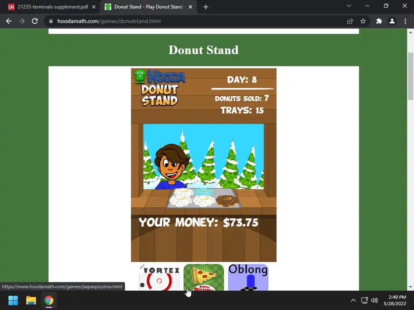This screenshot has height=310, width=414.
Task: Click the page vertical scrollbar thumb
Action: point(410,76)
